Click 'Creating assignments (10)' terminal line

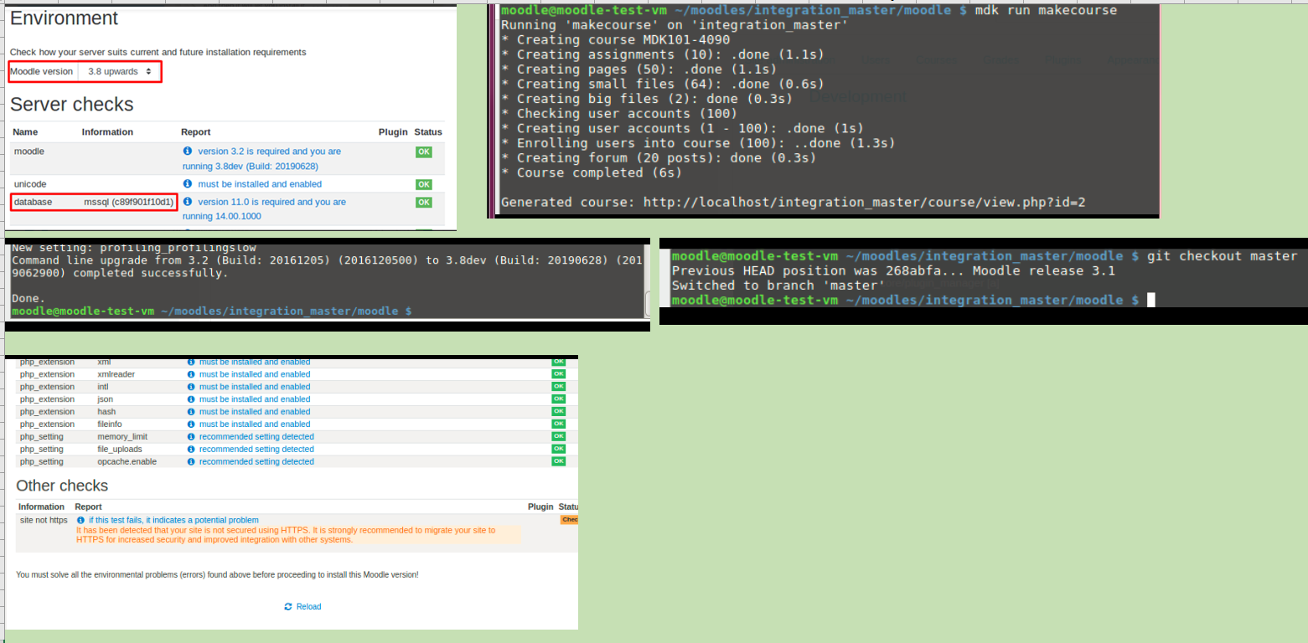[662, 54]
